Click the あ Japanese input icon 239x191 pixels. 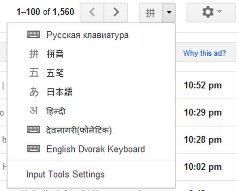coord(34,92)
